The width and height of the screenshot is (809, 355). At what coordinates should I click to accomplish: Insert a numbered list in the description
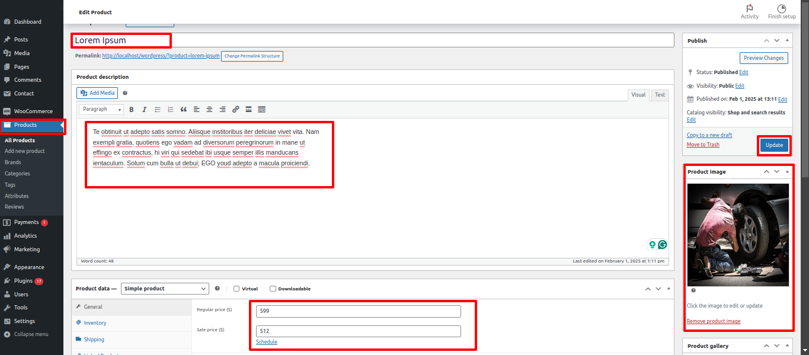click(x=171, y=110)
